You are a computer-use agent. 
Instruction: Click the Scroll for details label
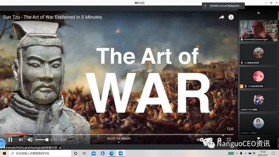(x=119, y=138)
